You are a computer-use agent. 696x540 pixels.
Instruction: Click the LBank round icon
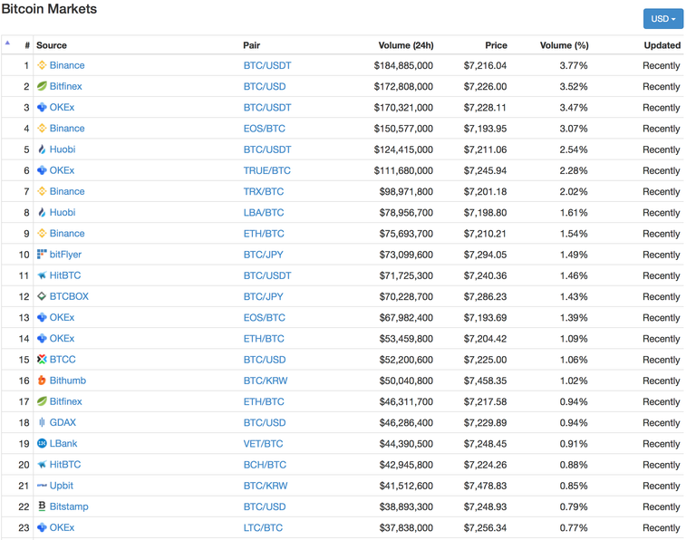(42, 443)
